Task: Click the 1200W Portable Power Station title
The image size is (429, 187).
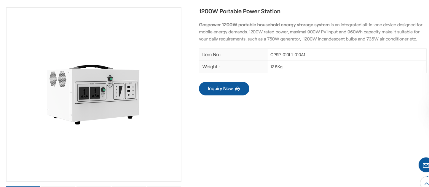Action: (x=240, y=12)
